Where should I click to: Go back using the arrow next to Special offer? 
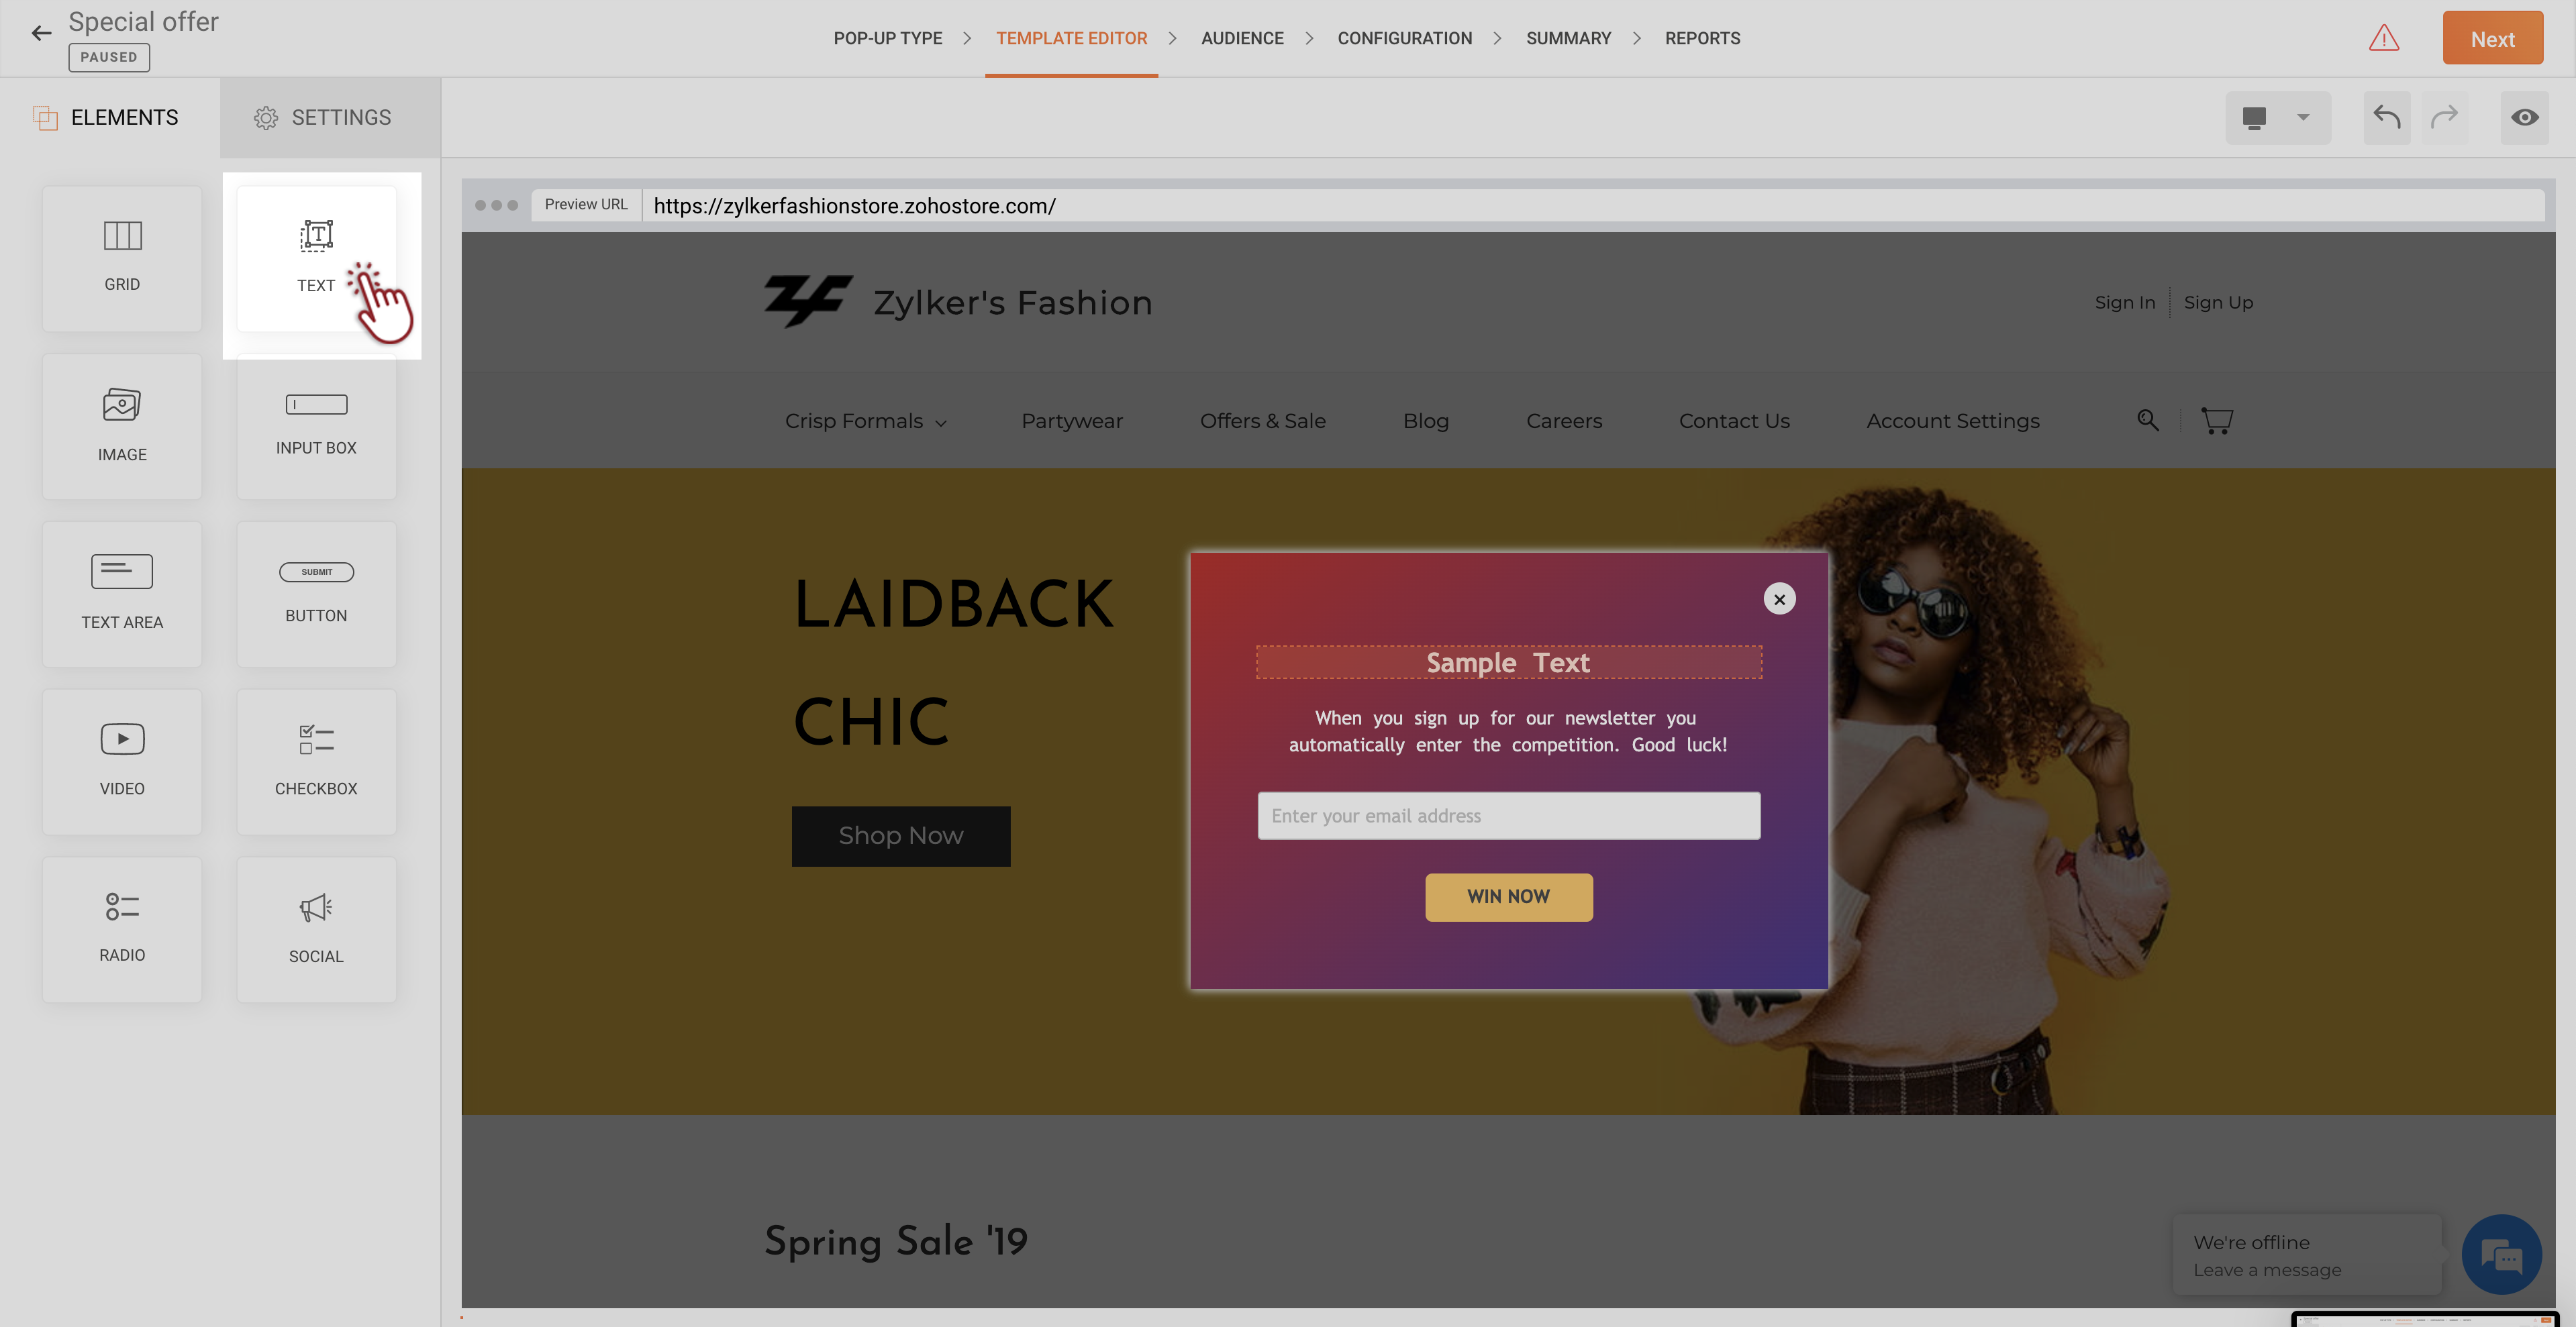tap(41, 33)
